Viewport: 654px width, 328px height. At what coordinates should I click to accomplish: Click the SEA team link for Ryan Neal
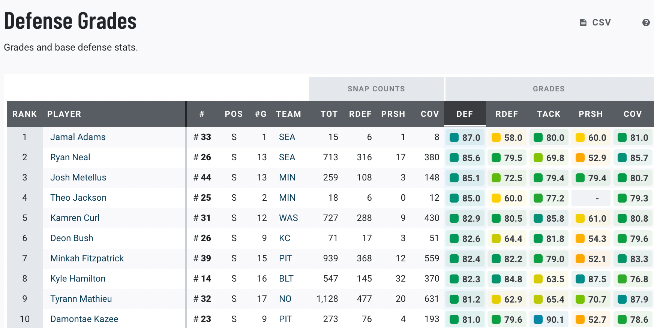click(x=287, y=157)
